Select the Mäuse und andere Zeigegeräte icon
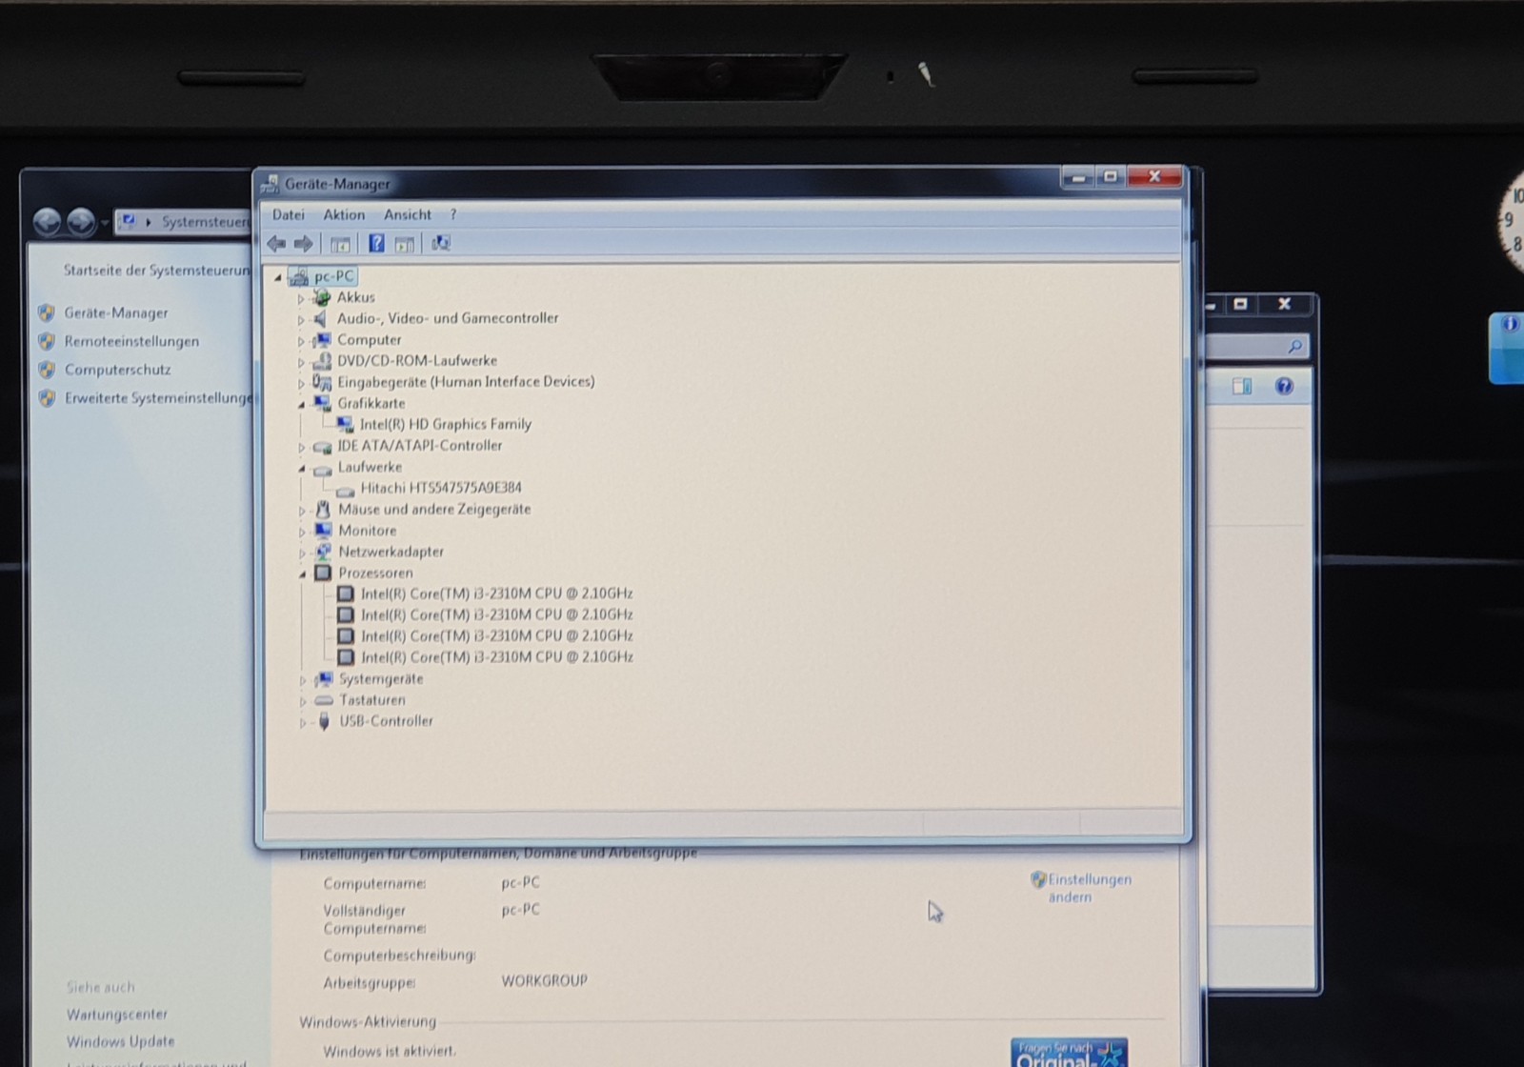This screenshot has height=1067, width=1524. [x=323, y=510]
